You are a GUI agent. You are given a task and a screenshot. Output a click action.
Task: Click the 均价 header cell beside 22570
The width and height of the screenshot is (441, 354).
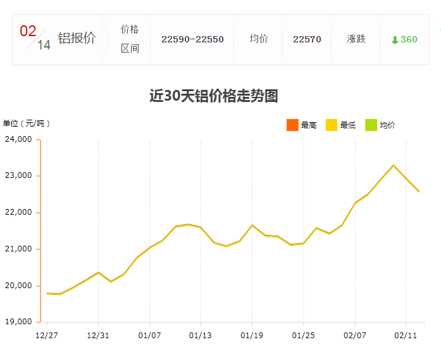pyautogui.click(x=258, y=39)
